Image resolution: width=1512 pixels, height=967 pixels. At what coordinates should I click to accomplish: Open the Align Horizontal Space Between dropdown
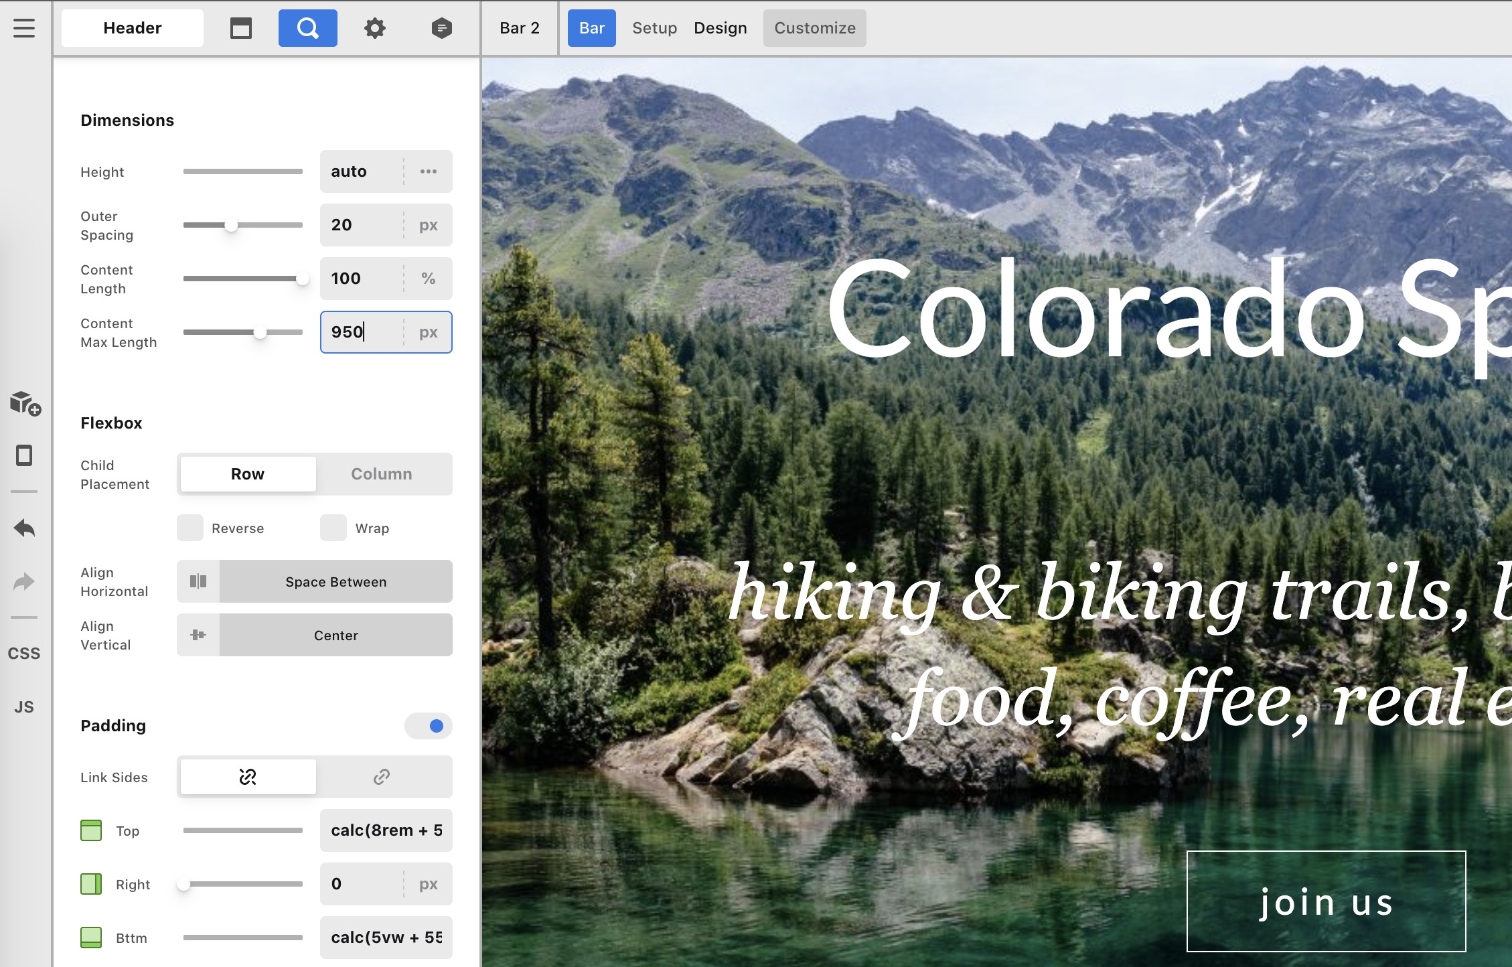335,581
